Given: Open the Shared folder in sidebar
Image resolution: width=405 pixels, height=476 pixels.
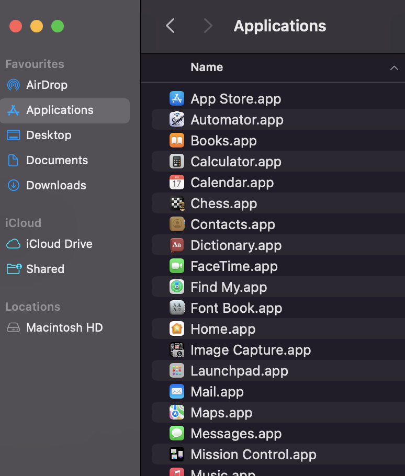Looking at the screenshot, I should point(45,269).
